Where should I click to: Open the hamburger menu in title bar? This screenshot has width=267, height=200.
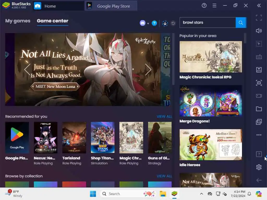coord(214,6)
